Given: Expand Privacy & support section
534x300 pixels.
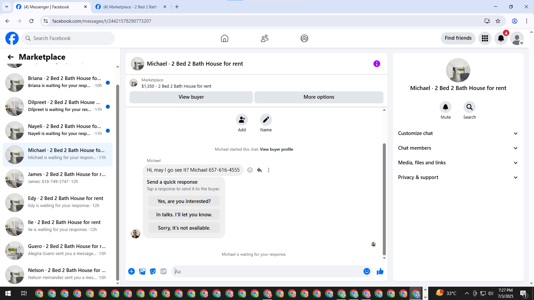Looking at the screenshot, I should click(458, 177).
